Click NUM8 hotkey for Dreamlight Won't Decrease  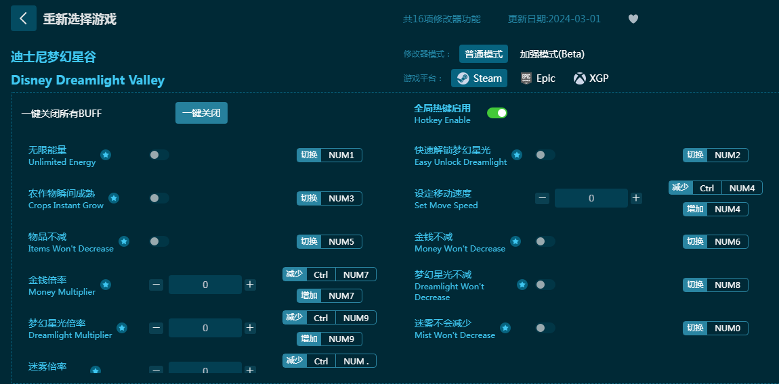click(715, 285)
